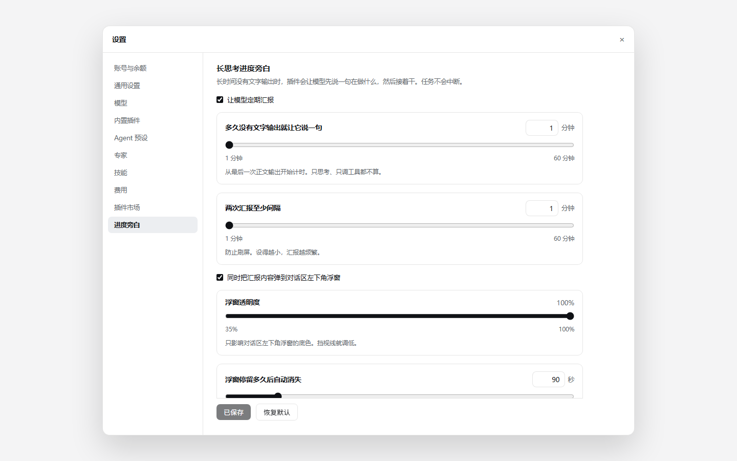Click the 多久没有文字输出就让它说一句 slider track

(400, 145)
